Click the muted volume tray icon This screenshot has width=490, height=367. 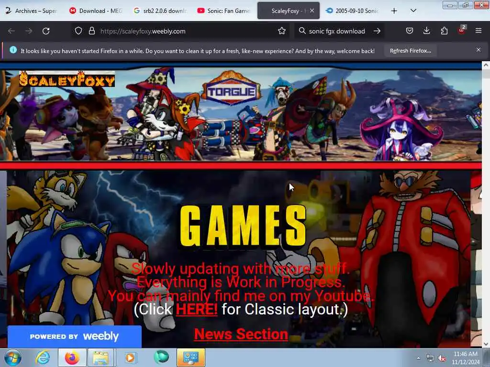pos(442,358)
